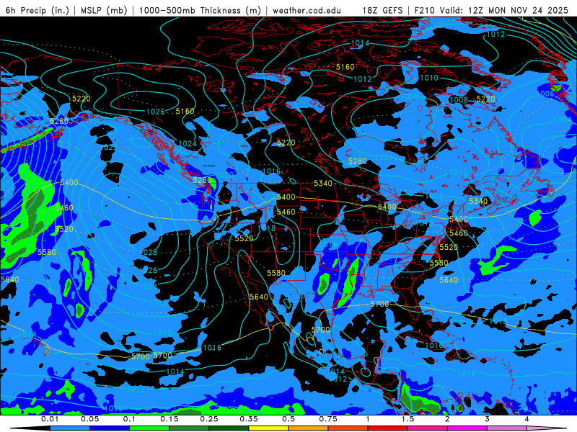Select the bright green 0.1–0.15 legend swatch
This screenshot has height=432, width=577.
coord(149,428)
